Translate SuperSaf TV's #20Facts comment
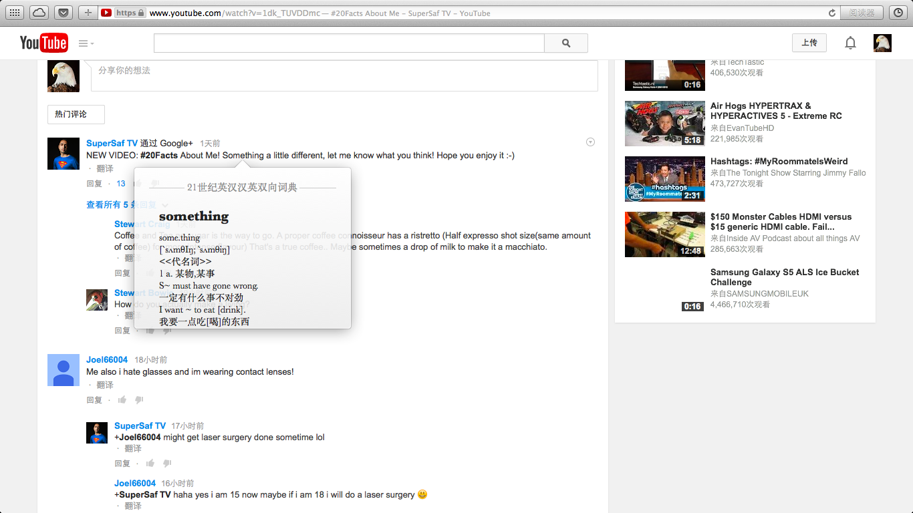913x513 pixels. click(x=105, y=168)
